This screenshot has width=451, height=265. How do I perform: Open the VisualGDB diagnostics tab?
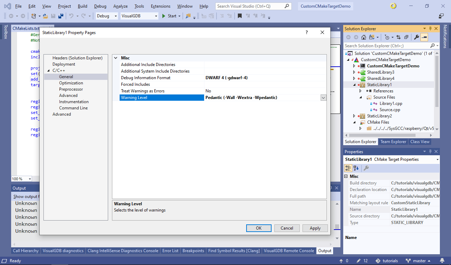(63, 251)
